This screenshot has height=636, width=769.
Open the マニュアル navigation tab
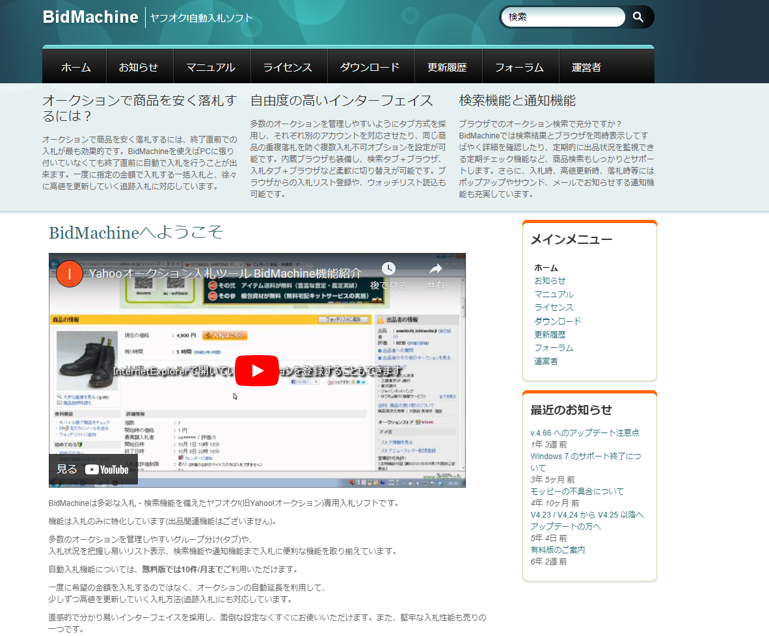click(x=210, y=67)
